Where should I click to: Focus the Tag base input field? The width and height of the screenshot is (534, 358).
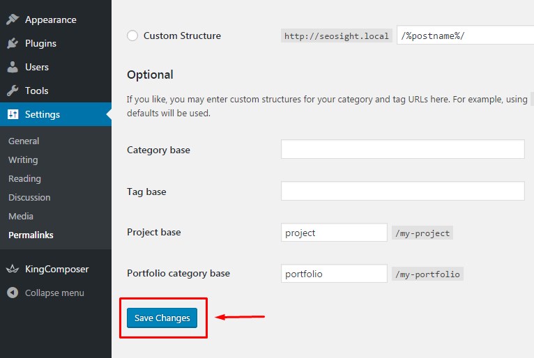point(402,191)
